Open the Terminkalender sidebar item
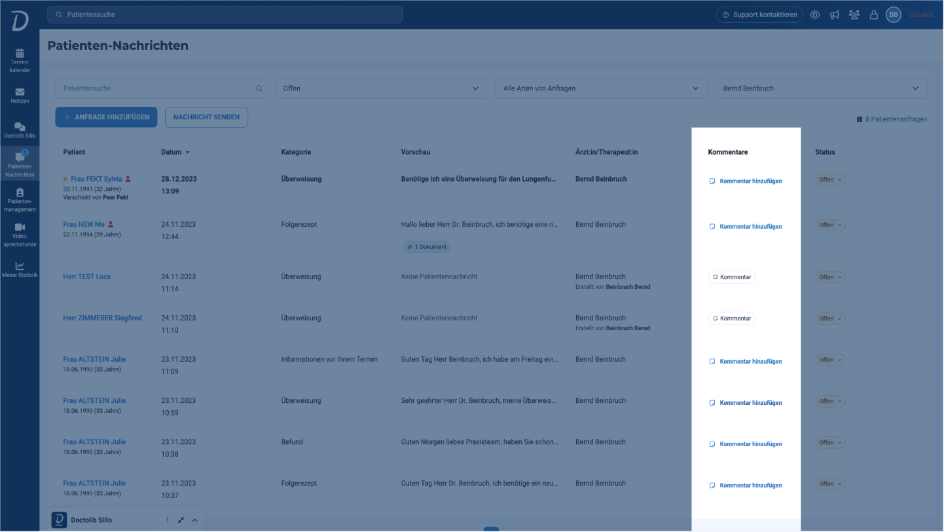 coord(20,61)
